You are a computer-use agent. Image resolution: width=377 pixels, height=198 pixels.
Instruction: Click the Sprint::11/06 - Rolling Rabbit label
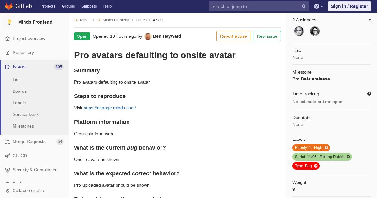coord(322,157)
